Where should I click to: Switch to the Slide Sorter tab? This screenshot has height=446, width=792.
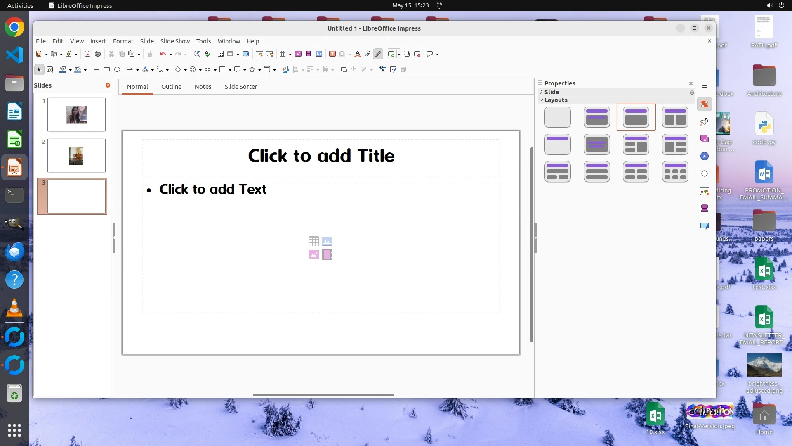click(x=240, y=87)
